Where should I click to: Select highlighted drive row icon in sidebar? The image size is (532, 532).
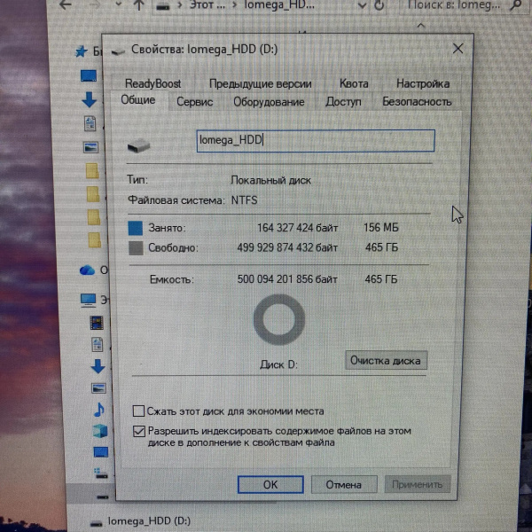pos(103,497)
